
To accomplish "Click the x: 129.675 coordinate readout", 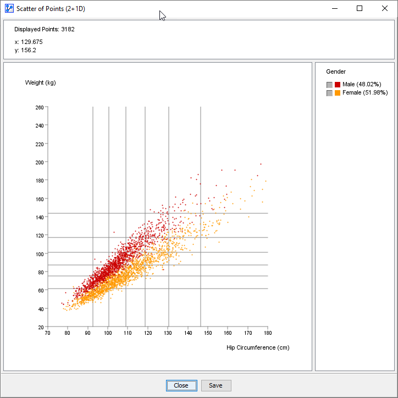I will (29, 42).
